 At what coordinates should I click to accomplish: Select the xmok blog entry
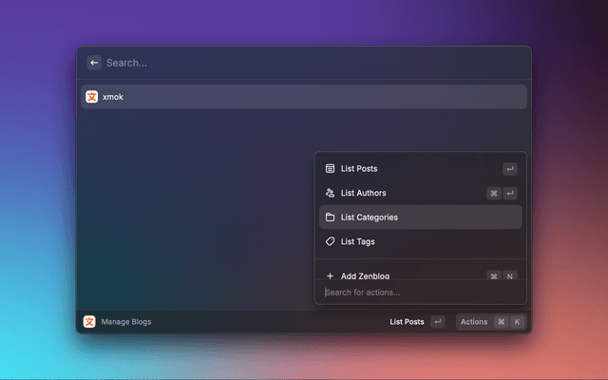click(x=304, y=97)
